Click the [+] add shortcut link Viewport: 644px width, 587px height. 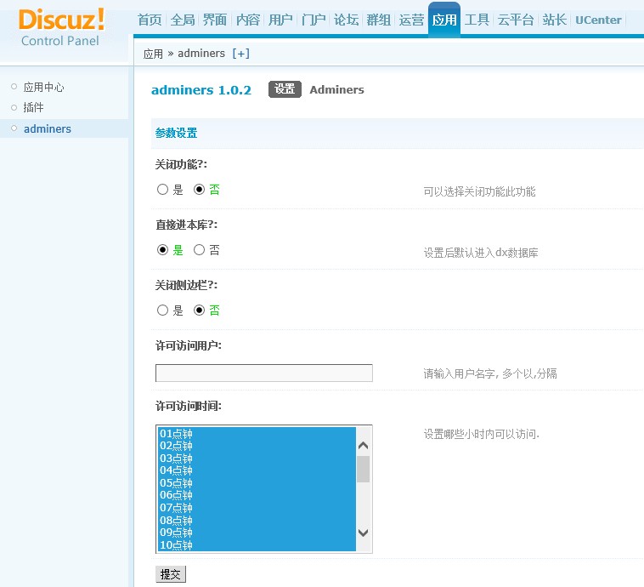(240, 54)
